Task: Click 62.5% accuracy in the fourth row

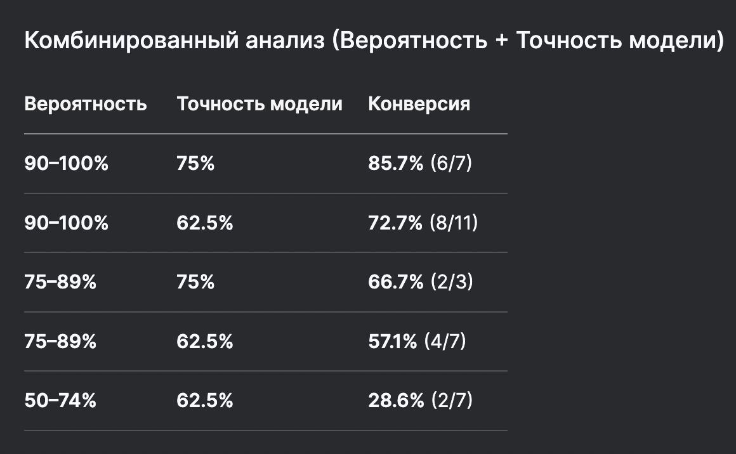Action: click(205, 341)
